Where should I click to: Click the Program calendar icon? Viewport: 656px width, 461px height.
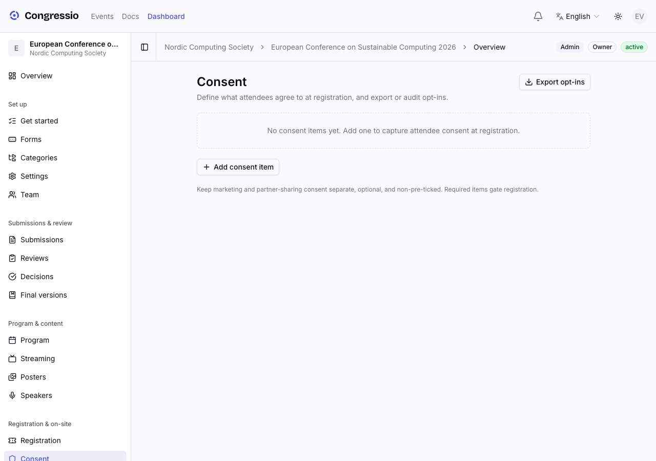(12, 340)
